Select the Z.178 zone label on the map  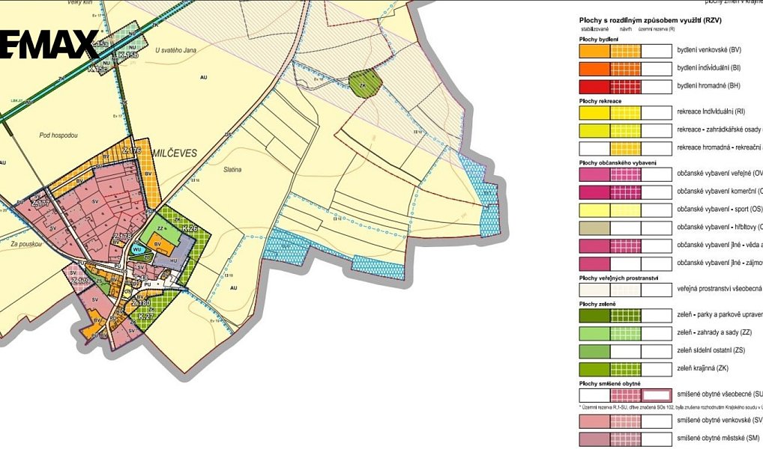(x=122, y=237)
